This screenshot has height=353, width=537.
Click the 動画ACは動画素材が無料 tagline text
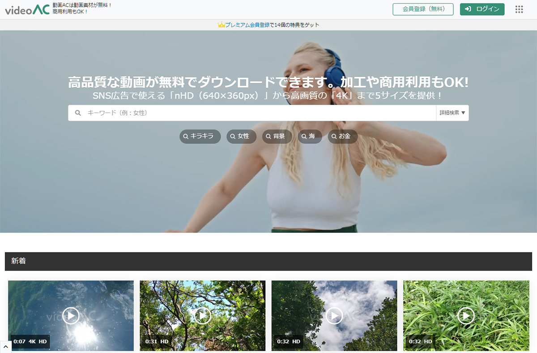coord(81,5)
